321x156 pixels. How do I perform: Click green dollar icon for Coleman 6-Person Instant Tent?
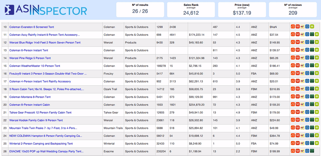312,50
